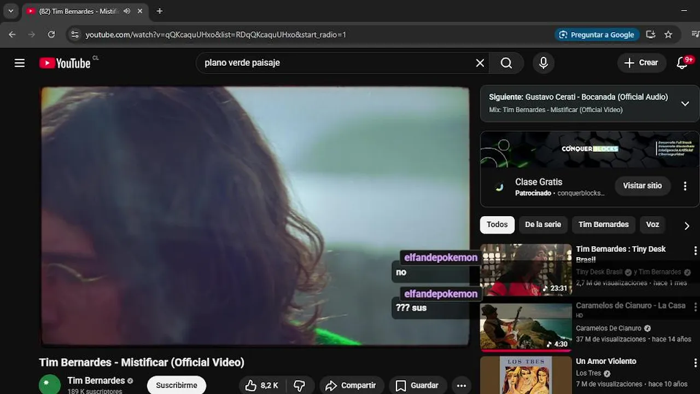Select Tim Bernardes filter chip
Viewport: 700px width, 394px height.
[x=603, y=224]
